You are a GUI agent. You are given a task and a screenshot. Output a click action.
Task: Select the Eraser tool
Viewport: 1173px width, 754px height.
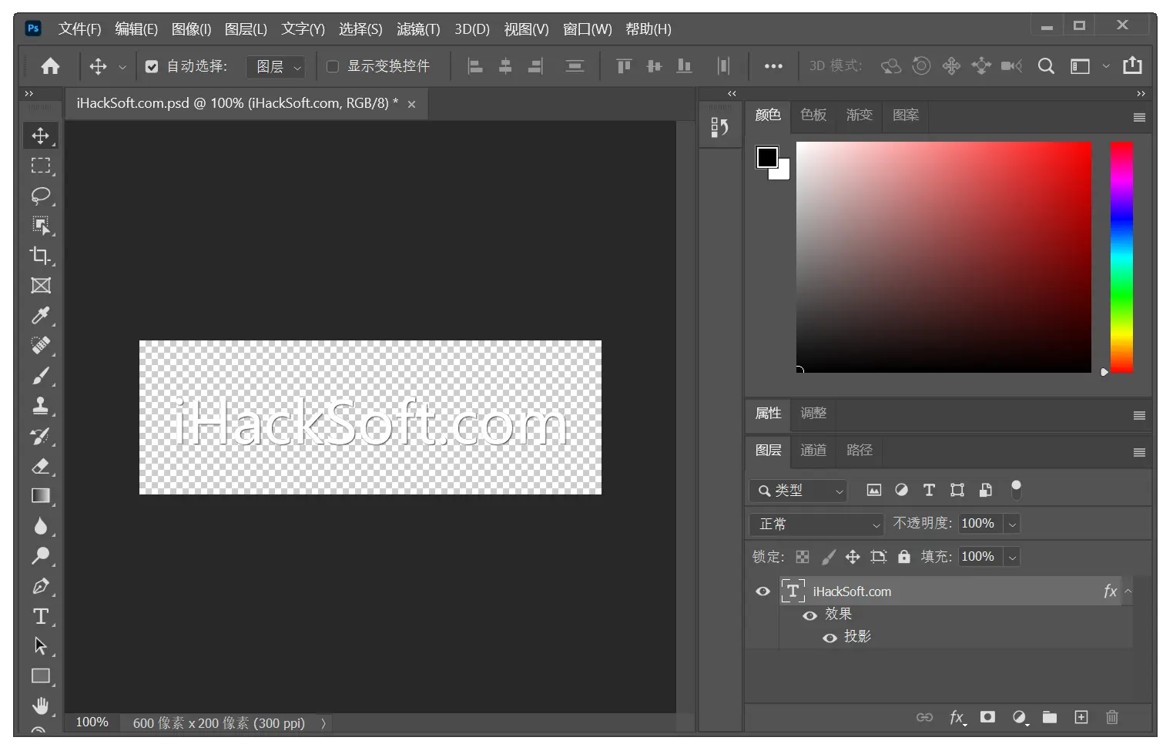click(x=41, y=466)
